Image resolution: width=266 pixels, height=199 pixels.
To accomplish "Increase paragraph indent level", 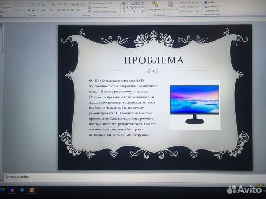I will [x=78, y=5].
